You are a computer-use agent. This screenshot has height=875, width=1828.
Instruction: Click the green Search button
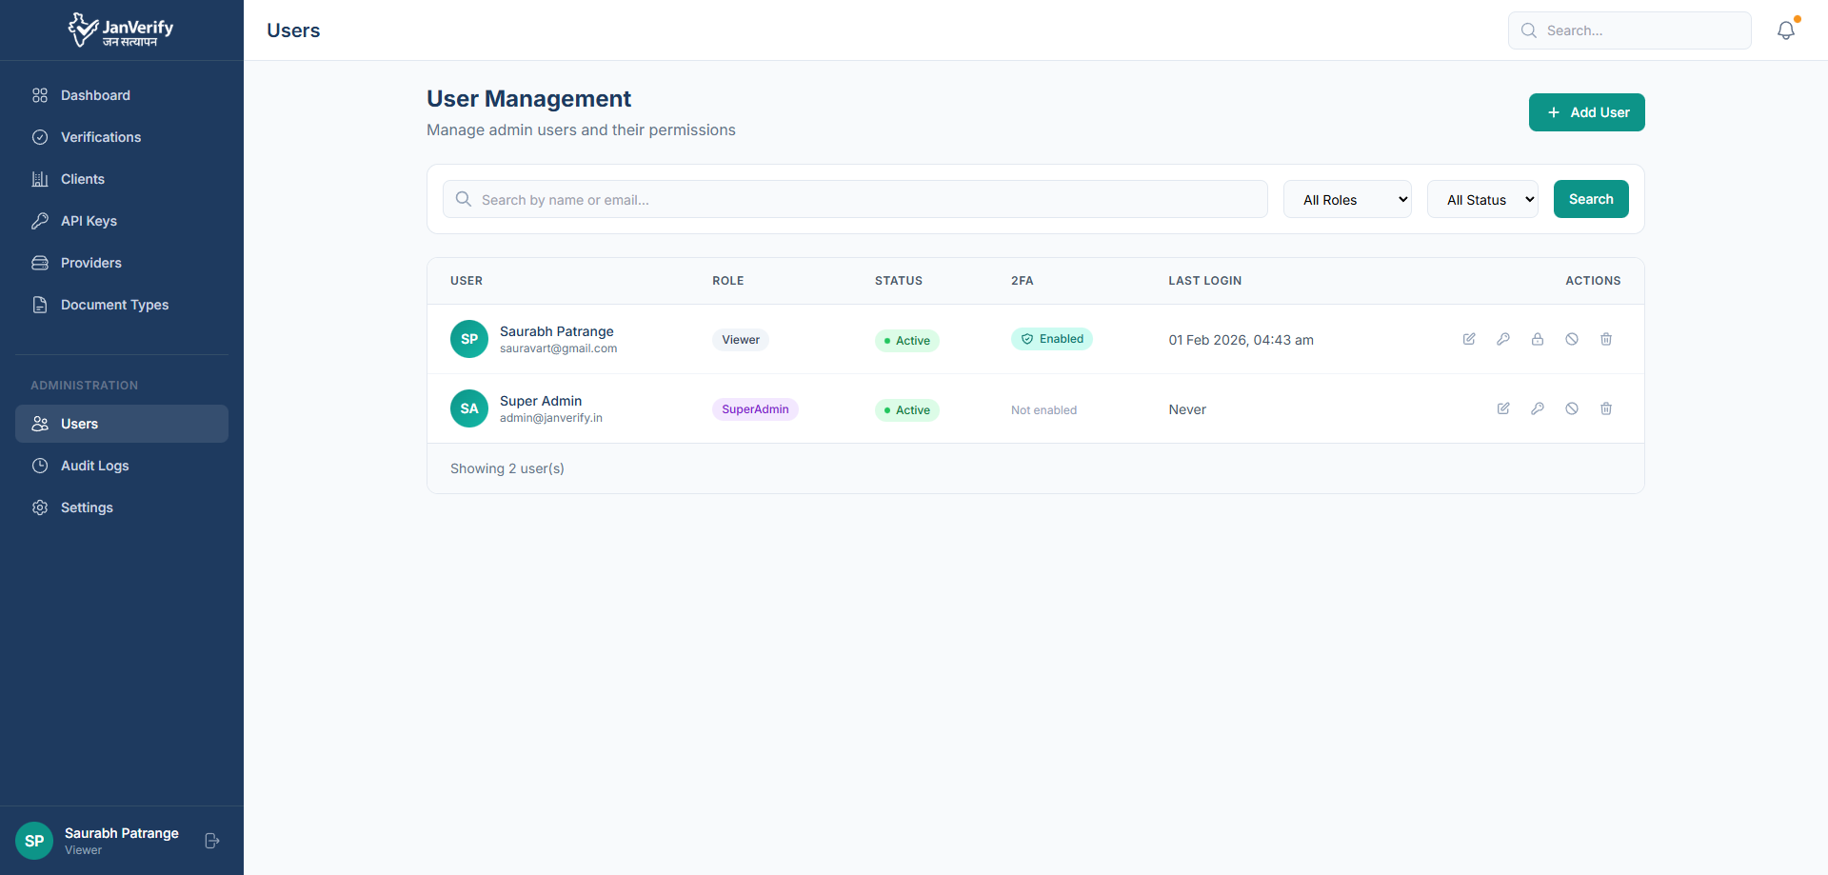1591,199
